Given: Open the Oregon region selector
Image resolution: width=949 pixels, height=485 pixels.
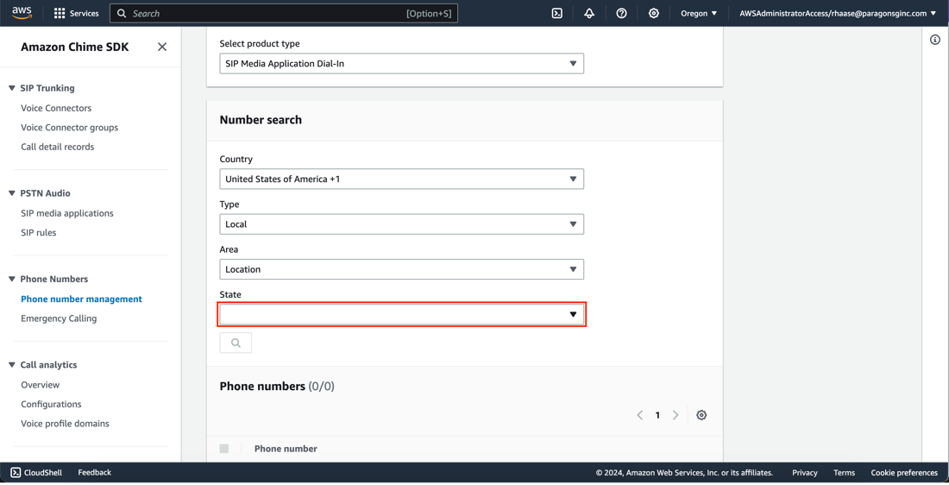Looking at the screenshot, I should coord(699,13).
